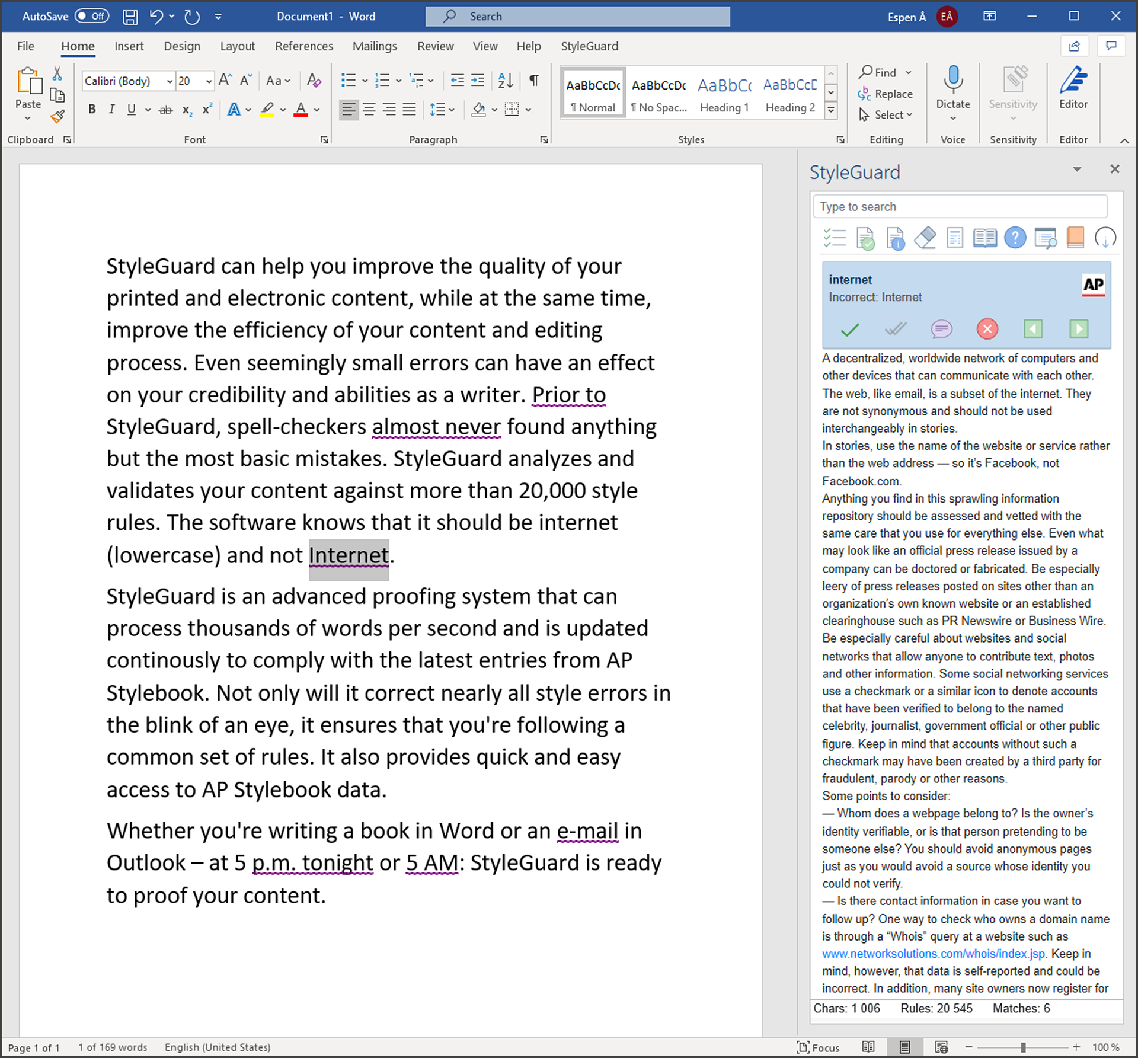Accept the correction with green checkmark
The height and width of the screenshot is (1058, 1138).
pos(850,329)
